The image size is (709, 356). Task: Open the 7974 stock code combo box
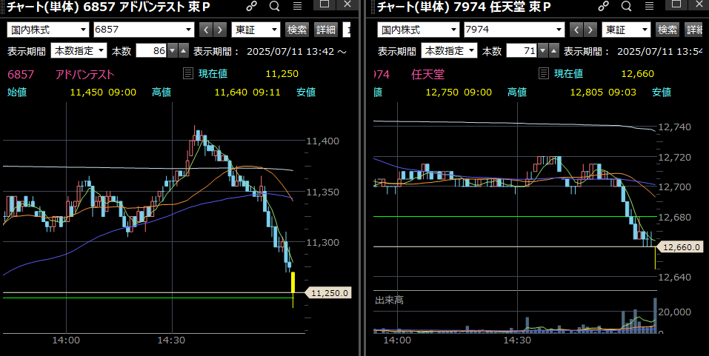(x=515, y=30)
